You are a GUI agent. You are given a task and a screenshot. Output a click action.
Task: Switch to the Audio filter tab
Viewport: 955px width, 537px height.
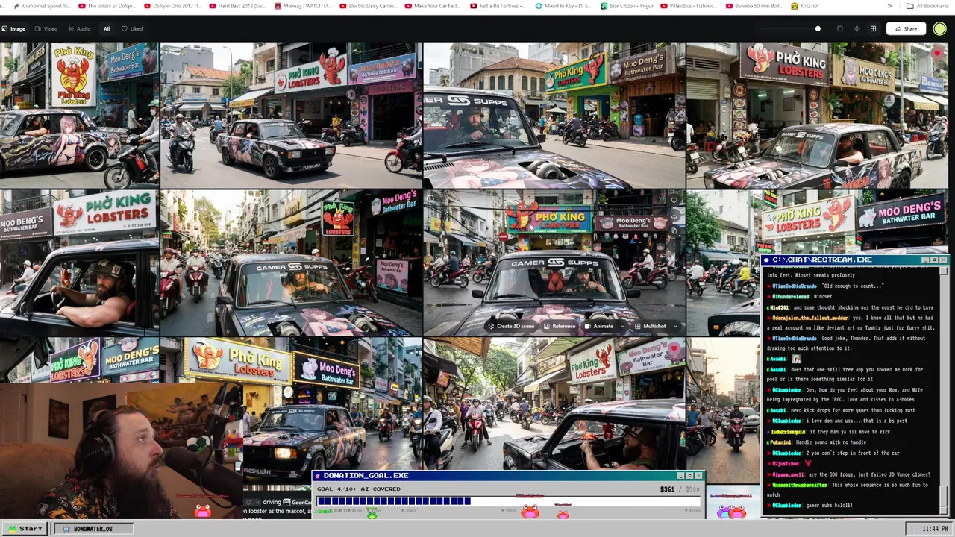[x=78, y=29]
